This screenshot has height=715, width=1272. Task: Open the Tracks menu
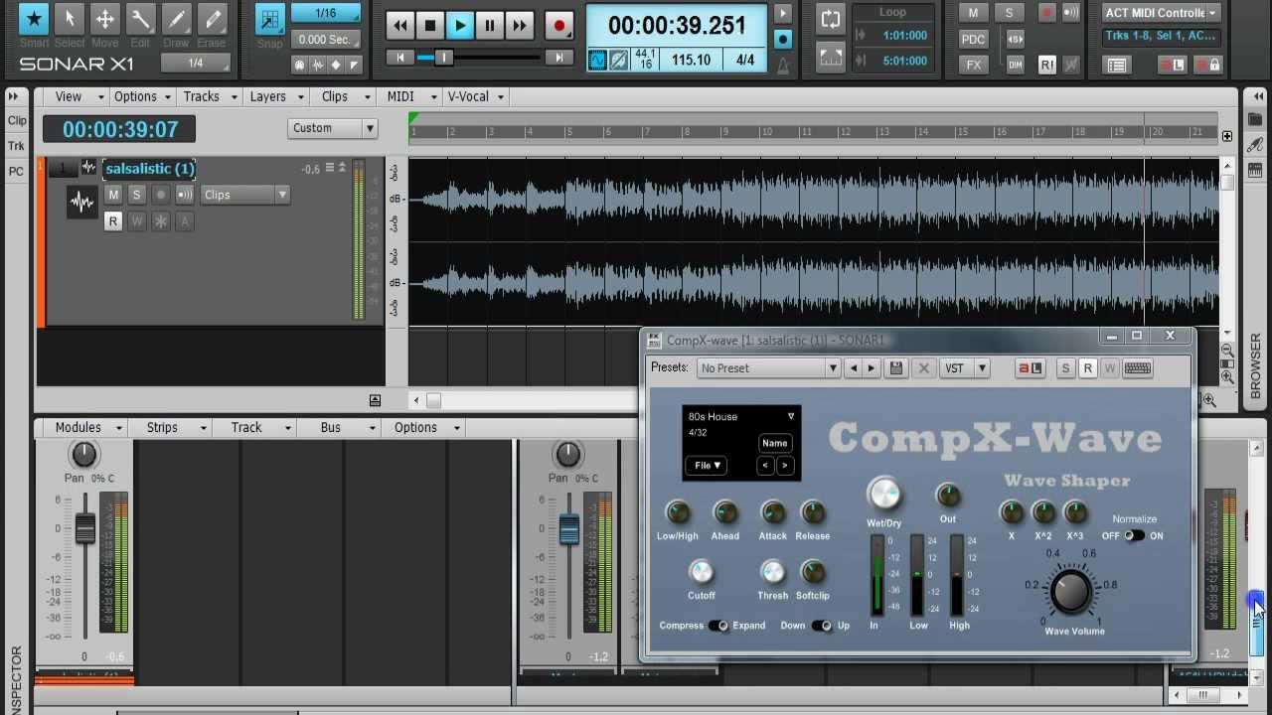tap(210, 96)
